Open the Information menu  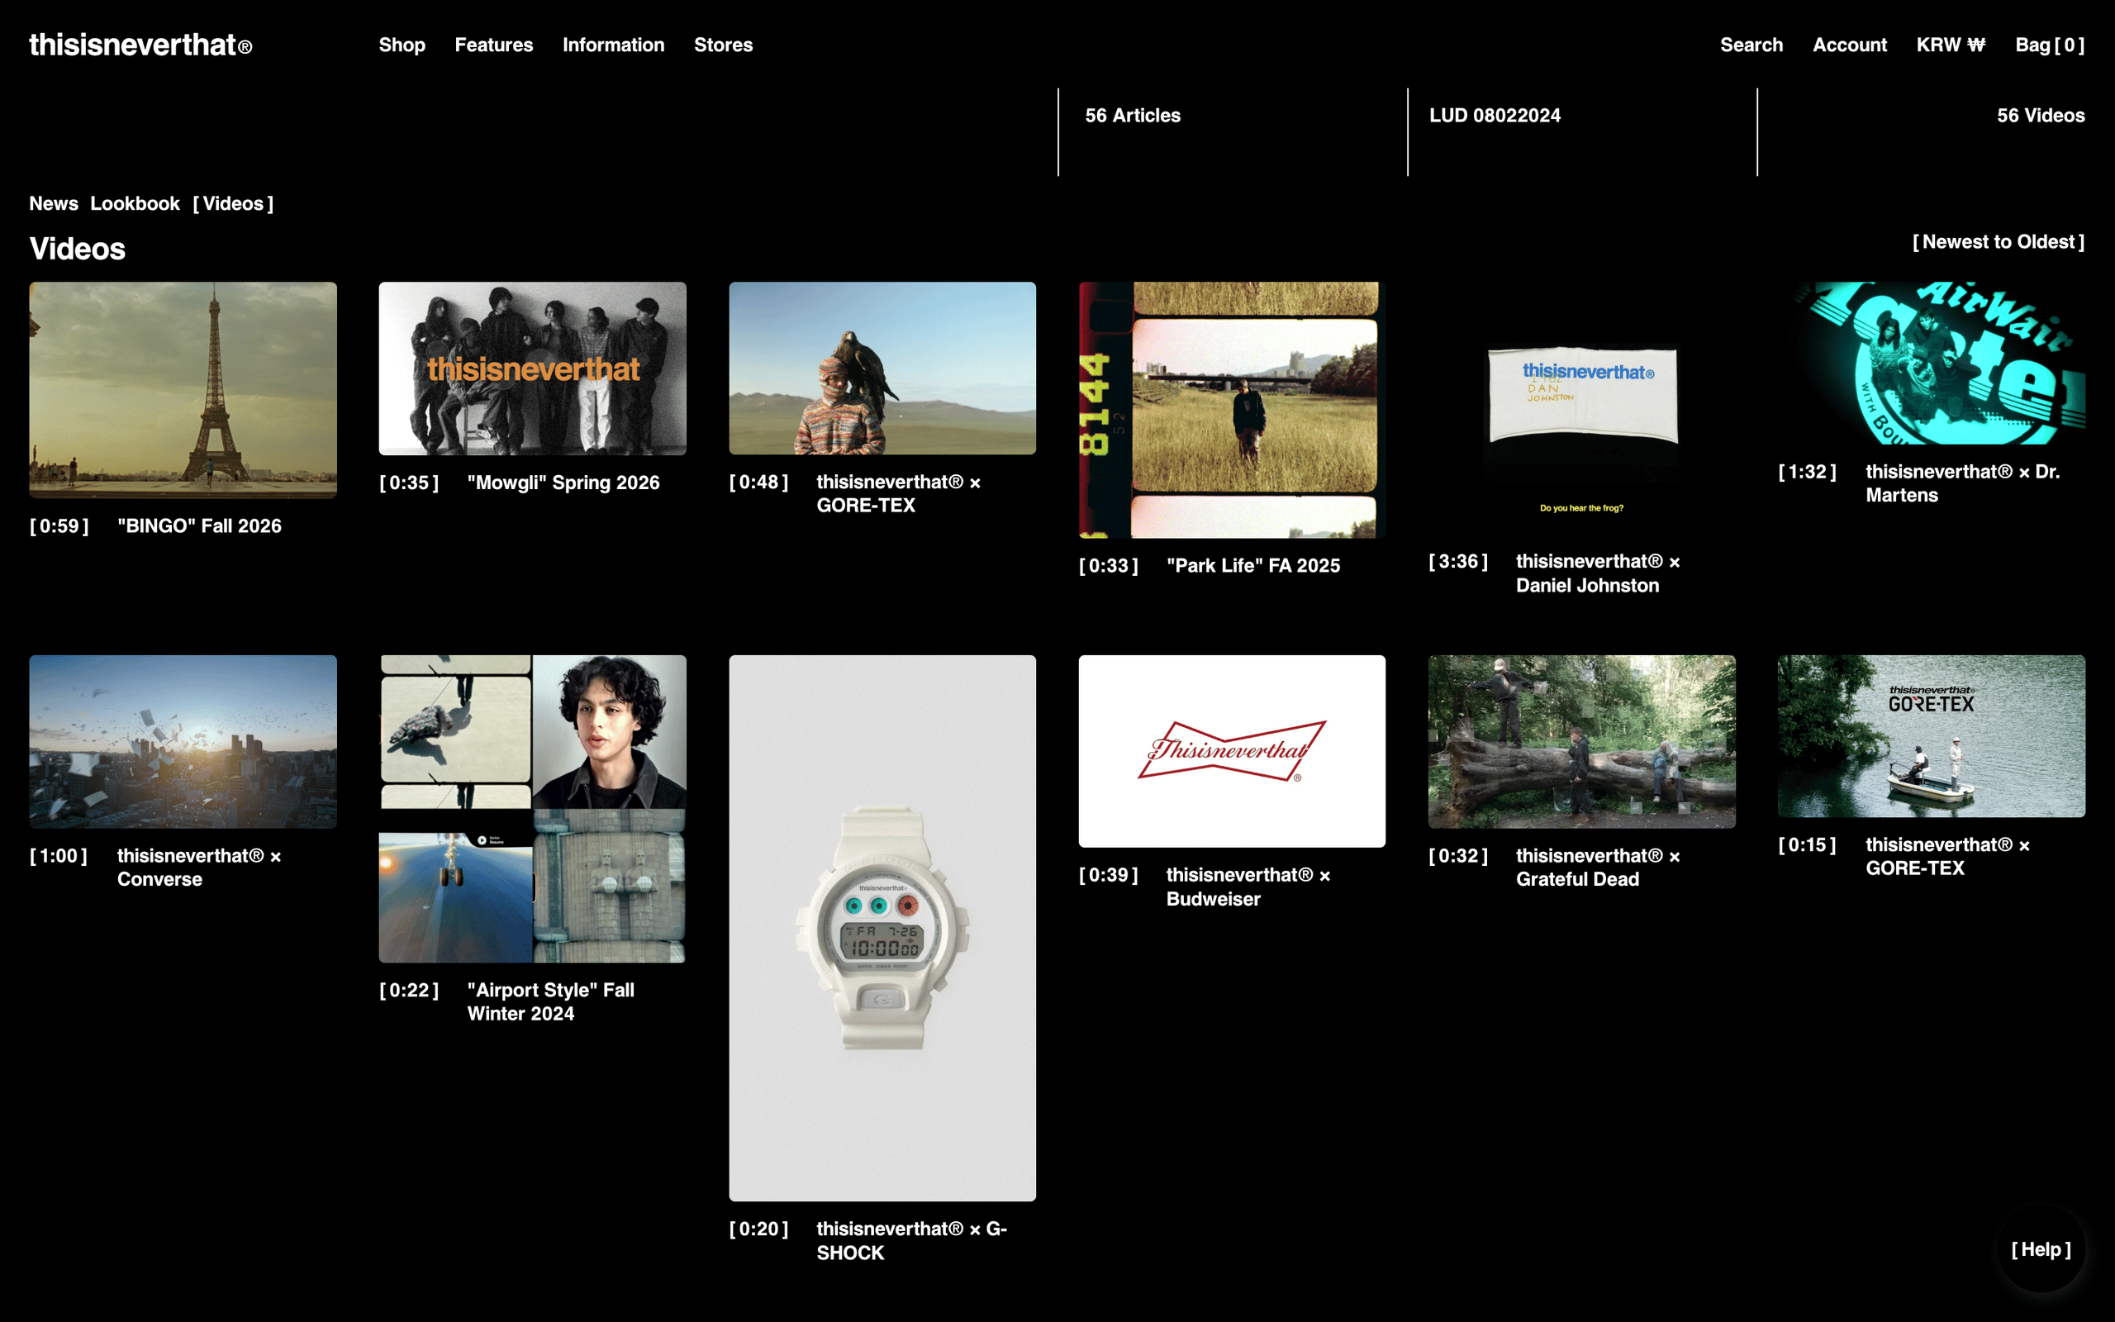click(x=614, y=45)
